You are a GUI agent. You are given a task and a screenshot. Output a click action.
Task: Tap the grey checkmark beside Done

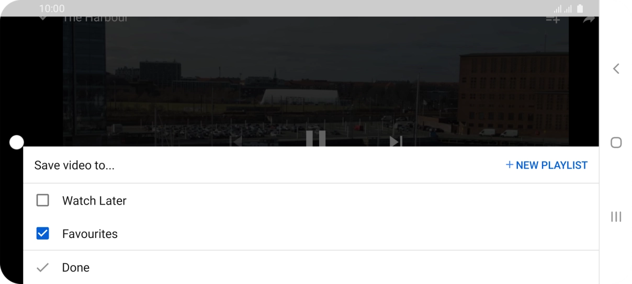click(x=42, y=268)
